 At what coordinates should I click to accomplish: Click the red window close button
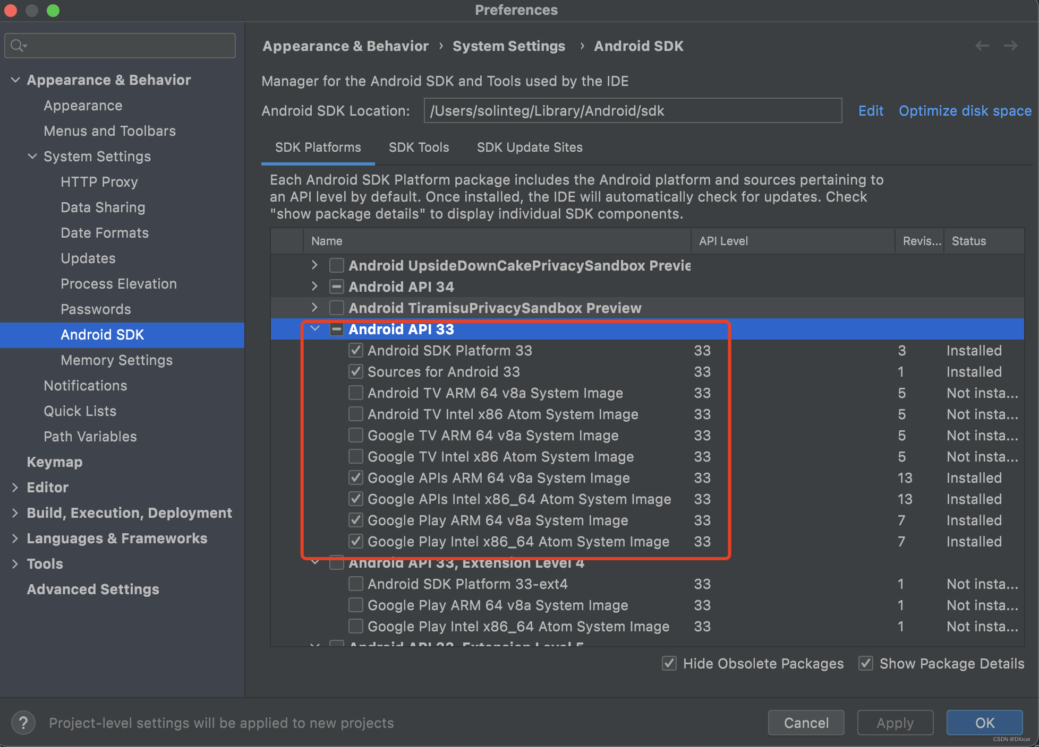coord(11,10)
